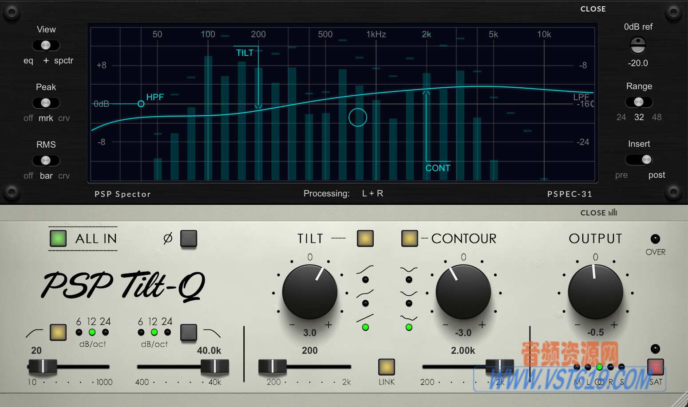Screen dimensions: 688x407
Task: Click the yellow HPF curve shape button
Action: pos(58,333)
